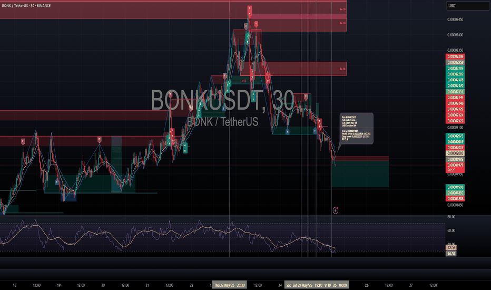Click the 0.00002007 red price label
This screenshot has height=290, width=491.
pyautogui.click(x=455, y=148)
